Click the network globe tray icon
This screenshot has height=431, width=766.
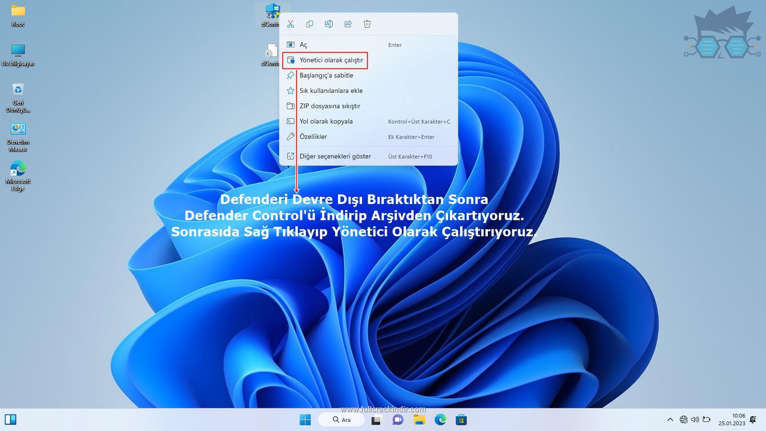tap(684, 420)
